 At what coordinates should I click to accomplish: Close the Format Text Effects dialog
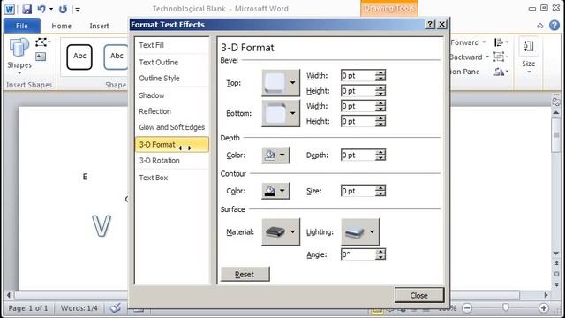[x=419, y=295]
